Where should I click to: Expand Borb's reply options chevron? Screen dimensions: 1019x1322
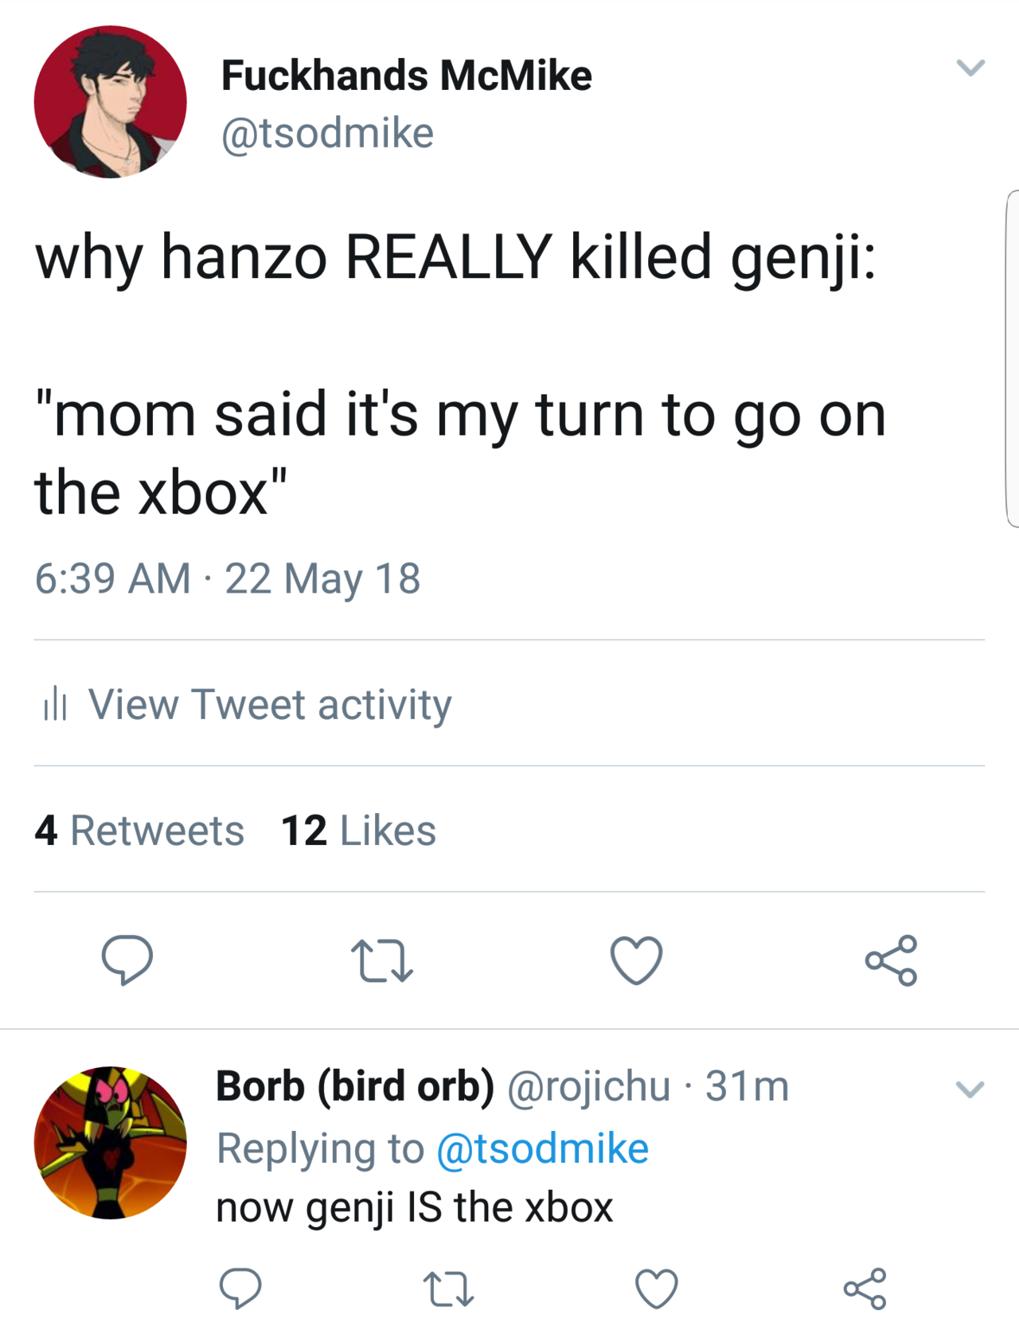[970, 1089]
